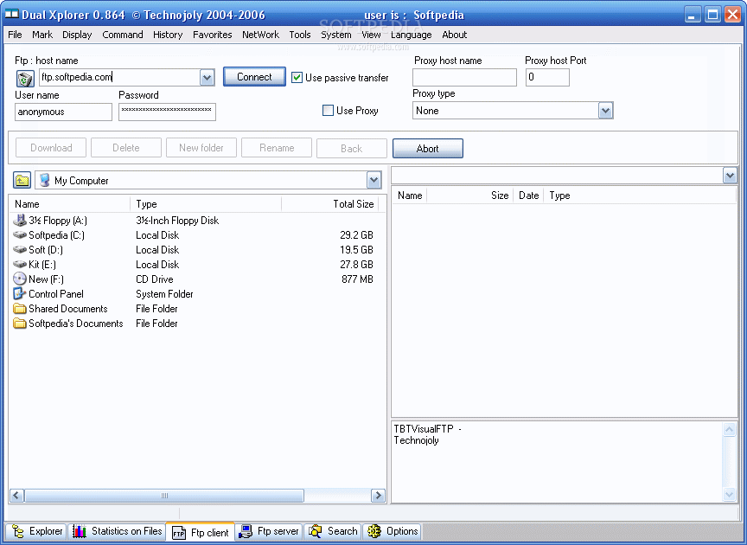The height and width of the screenshot is (545, 747).
Task: Open the History menu
Action: point(168,35)
